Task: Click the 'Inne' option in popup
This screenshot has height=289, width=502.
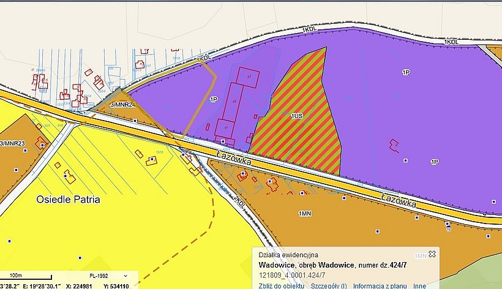Action: (419, 285)
